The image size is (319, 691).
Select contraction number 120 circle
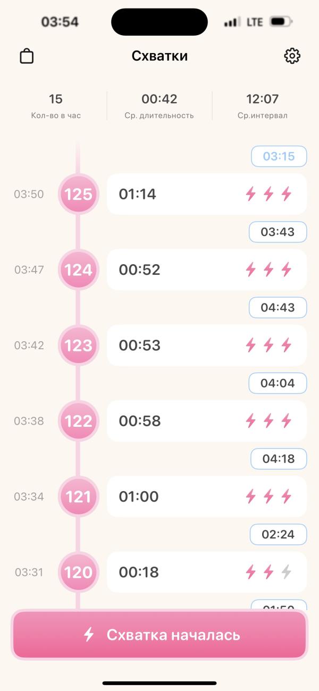78,572
